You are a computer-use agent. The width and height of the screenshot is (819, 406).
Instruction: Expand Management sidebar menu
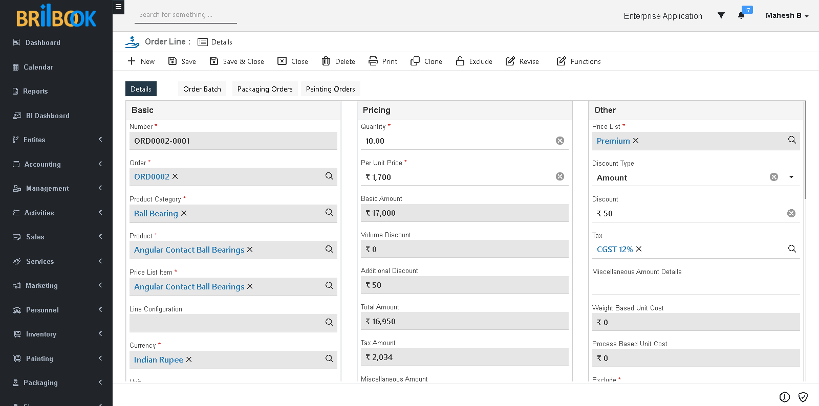point(56,188)
